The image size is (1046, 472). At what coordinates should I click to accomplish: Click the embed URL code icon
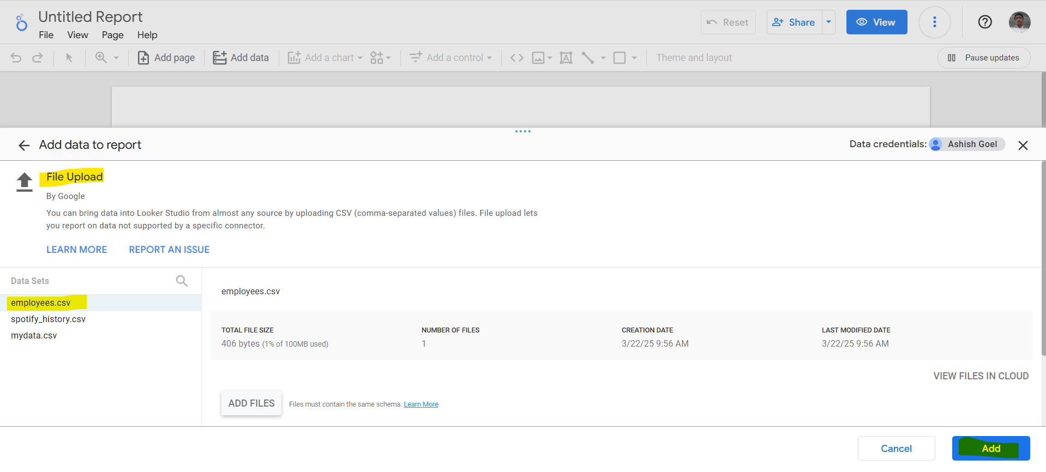[516, 58]
